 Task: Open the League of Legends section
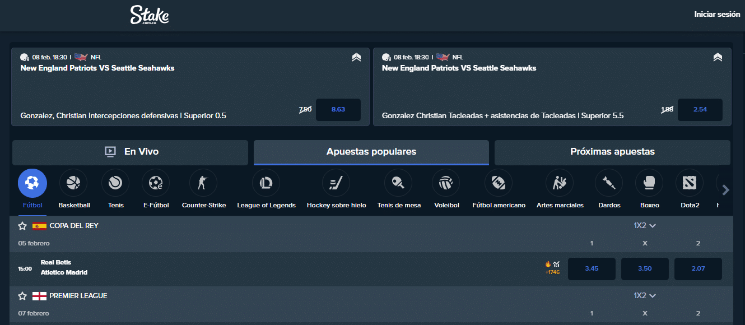(266, 183)
